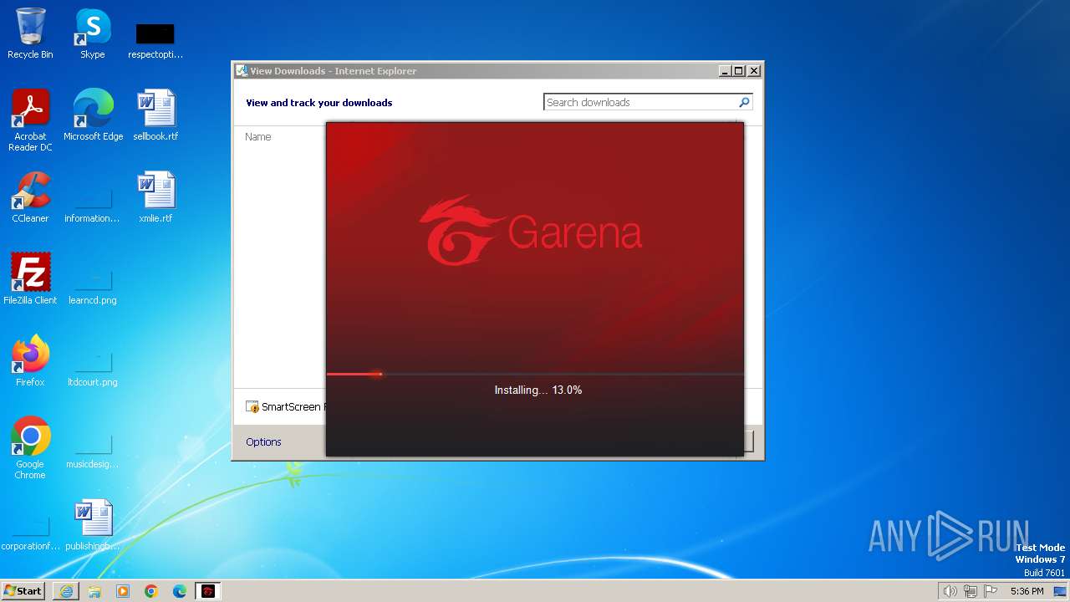The image size is (1070, 602).
Task: Open media player taskbar icon
Action: click(x=123, y=591)
